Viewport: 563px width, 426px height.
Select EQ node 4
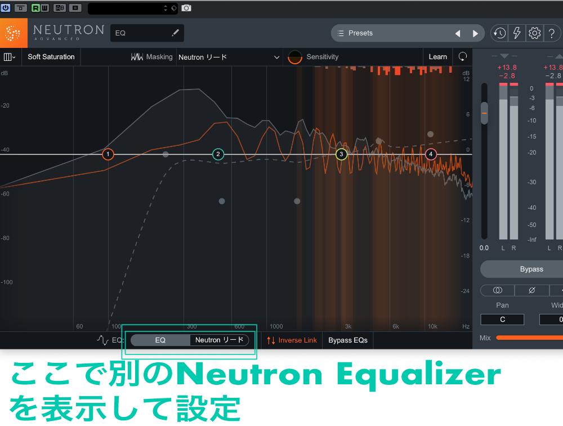coord(431,154)
